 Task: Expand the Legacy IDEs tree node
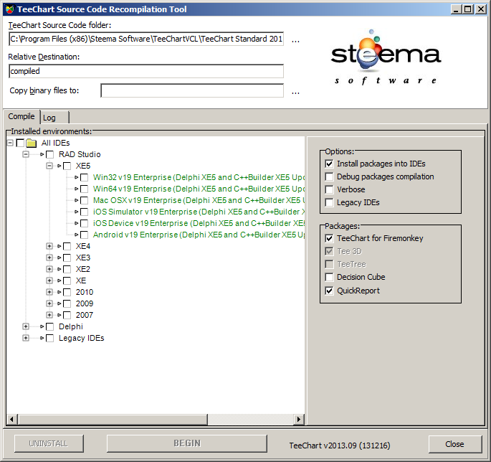(26, 338)
